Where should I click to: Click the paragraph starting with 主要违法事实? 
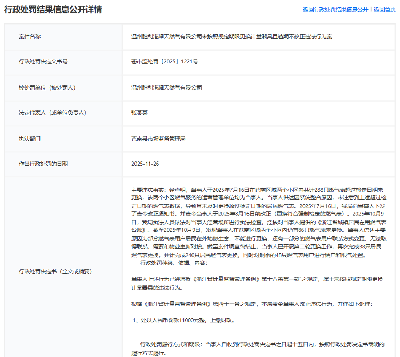(257, 222)
